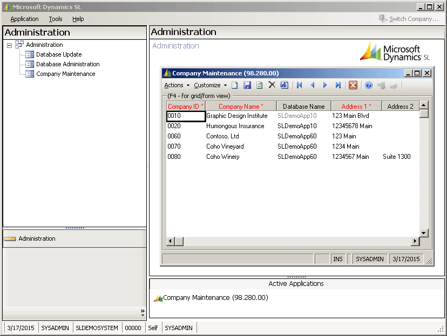
Task: Collapse the Administration tree node
Action: click(x=9, y=45)
